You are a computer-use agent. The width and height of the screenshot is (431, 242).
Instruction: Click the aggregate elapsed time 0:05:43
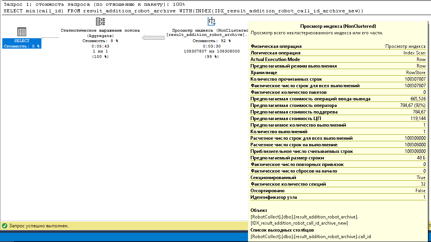(x=100, y=46)
